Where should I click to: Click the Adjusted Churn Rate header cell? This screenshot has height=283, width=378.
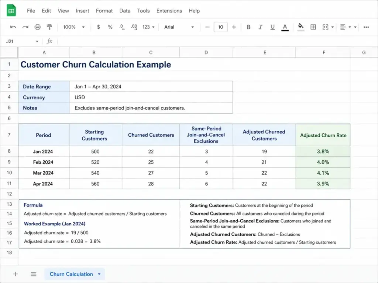pyautogui.click(x=323, y=135)
